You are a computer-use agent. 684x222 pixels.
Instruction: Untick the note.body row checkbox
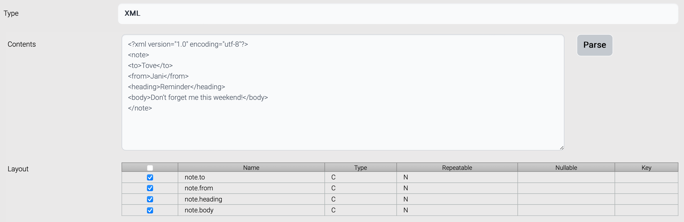pos(150,210)
